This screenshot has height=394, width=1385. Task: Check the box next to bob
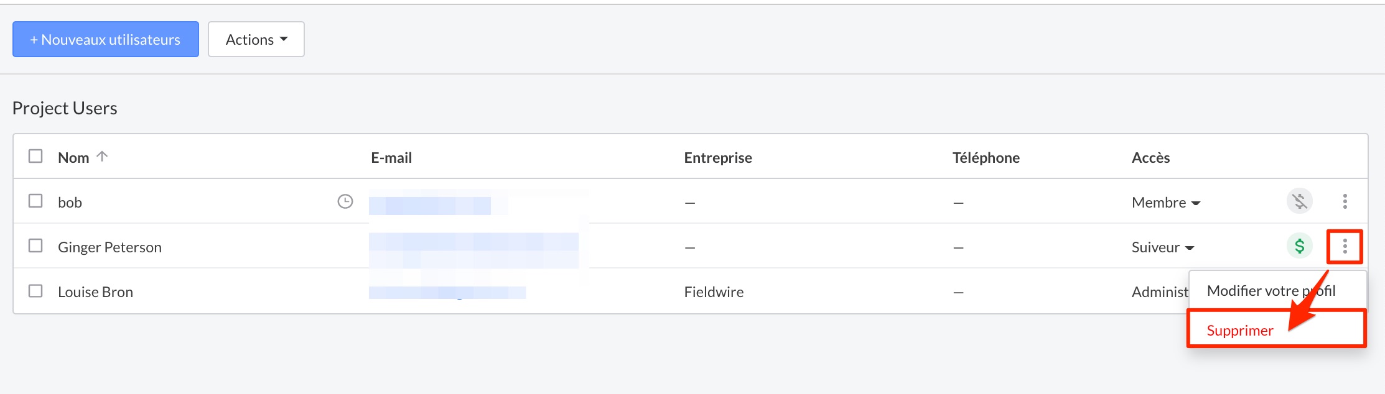35,201
